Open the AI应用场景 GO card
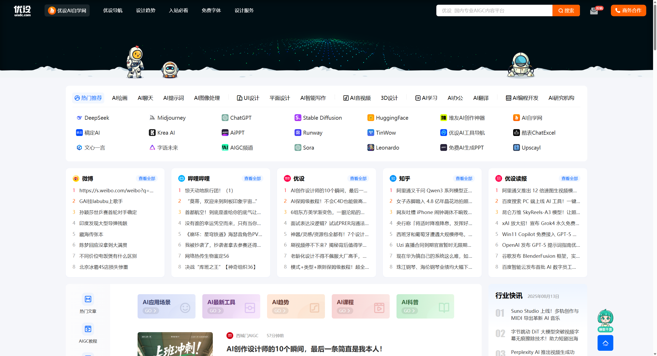 [x=166, y=306]
